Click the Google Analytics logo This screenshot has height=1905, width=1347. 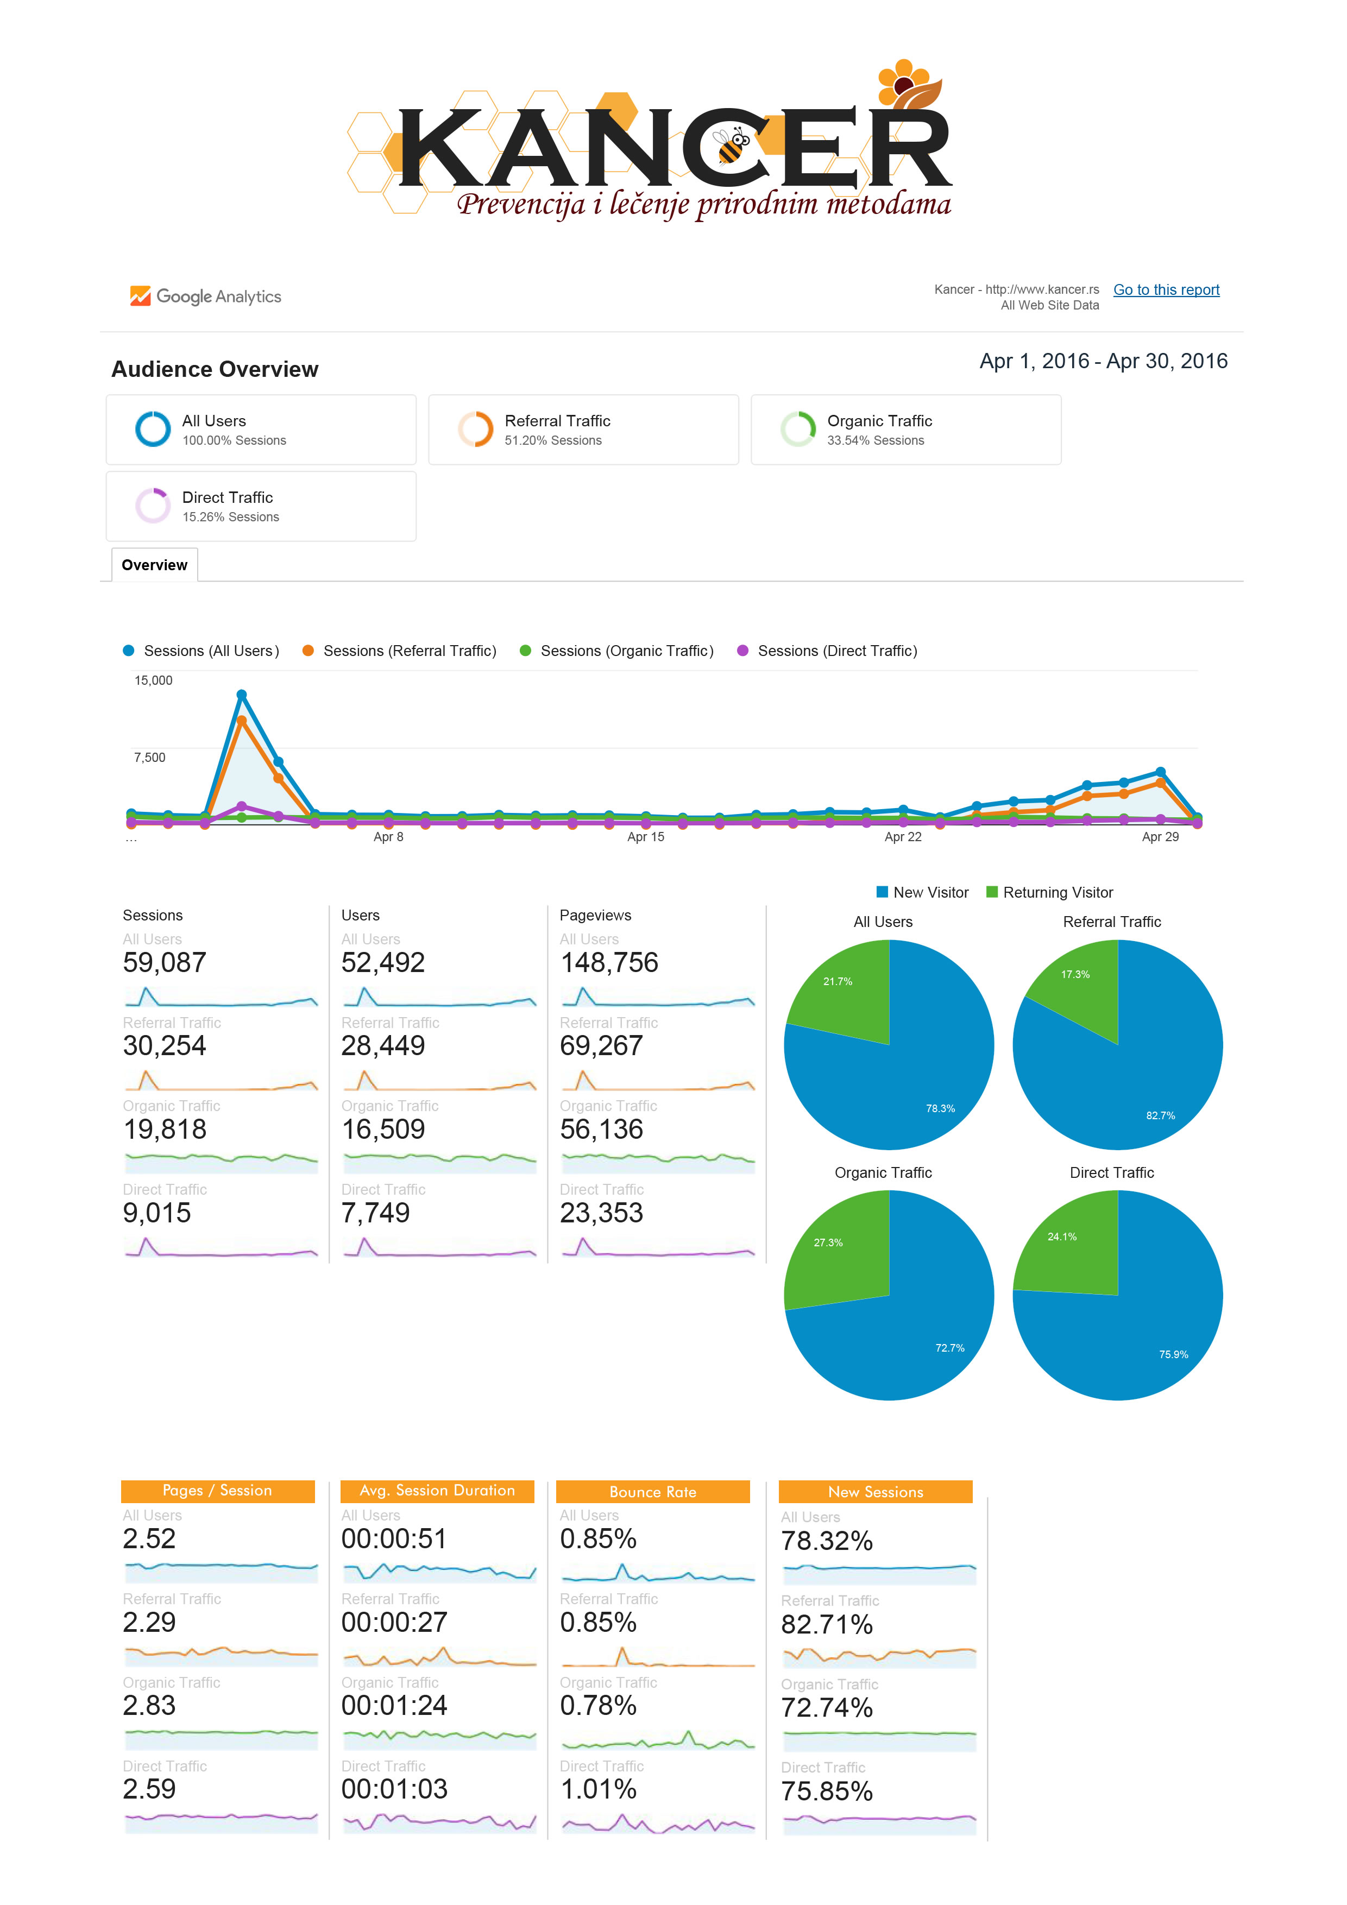tap(206, 296)
